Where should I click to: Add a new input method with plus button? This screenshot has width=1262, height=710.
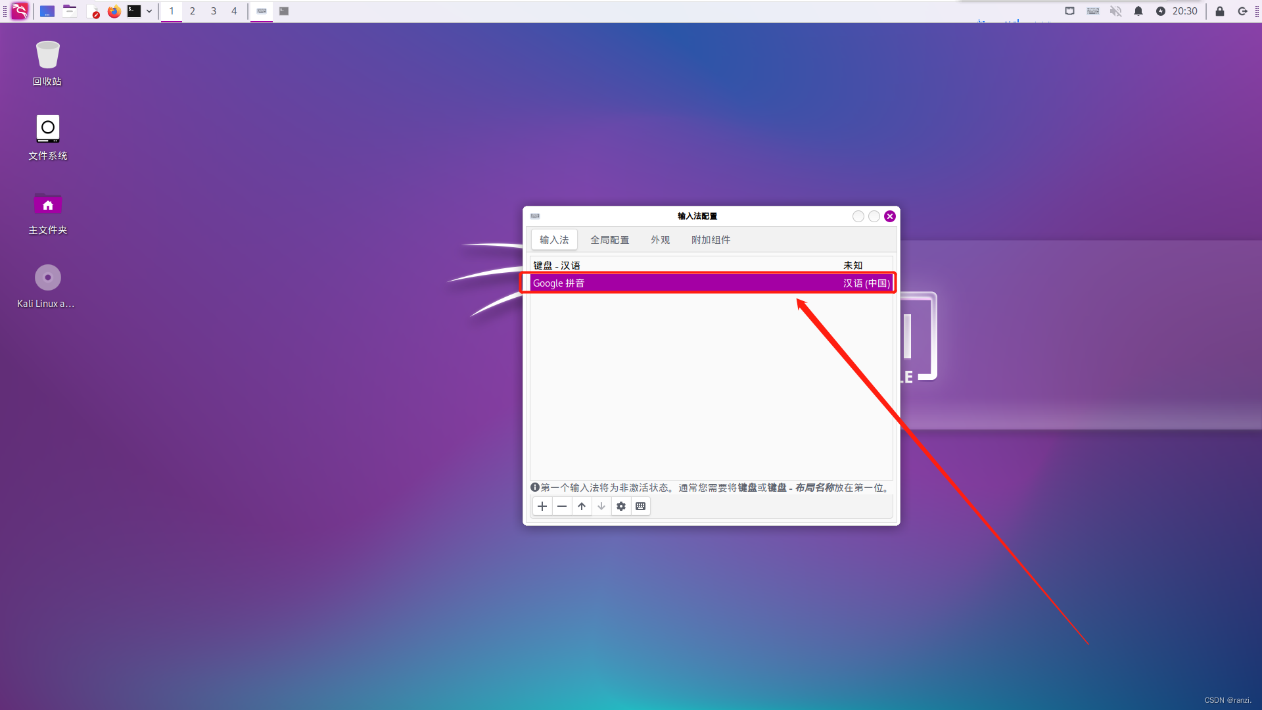[x=542, y=506]
